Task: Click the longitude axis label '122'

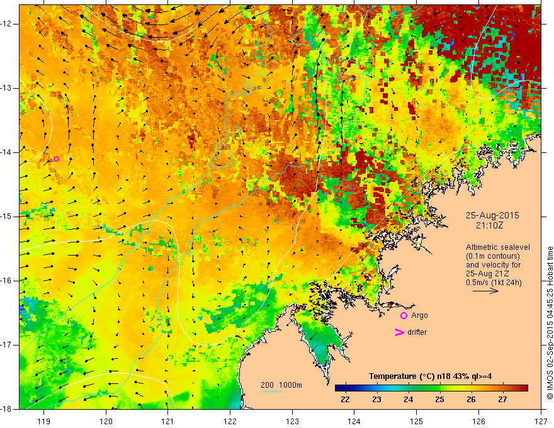Action: coord(230,421)
